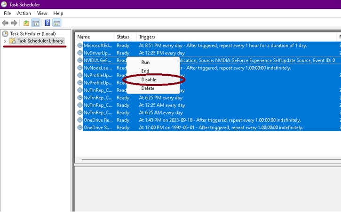Expand the Task Scheduler Library tree node
Screen dimensions: 341x212
pyautogui.click(x=5, y=41)
